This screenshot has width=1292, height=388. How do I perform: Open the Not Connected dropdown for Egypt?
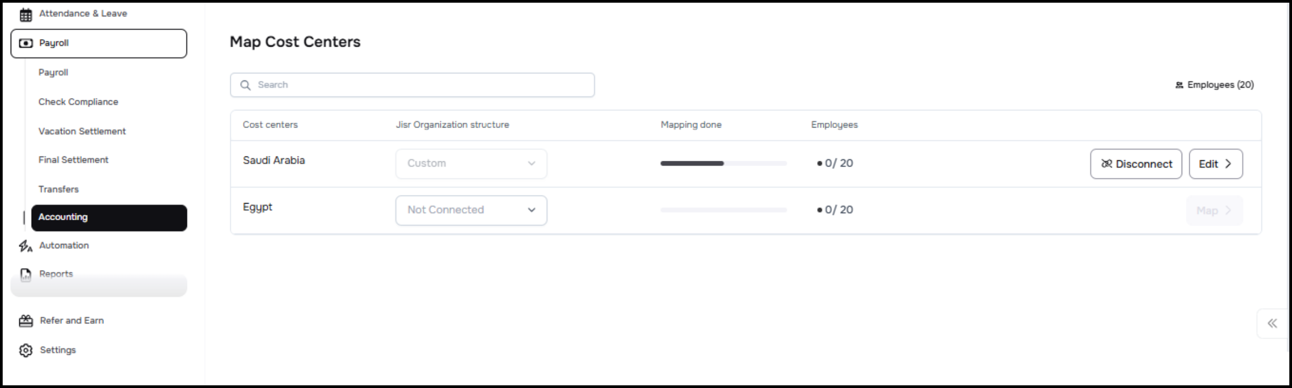point(471,210)
